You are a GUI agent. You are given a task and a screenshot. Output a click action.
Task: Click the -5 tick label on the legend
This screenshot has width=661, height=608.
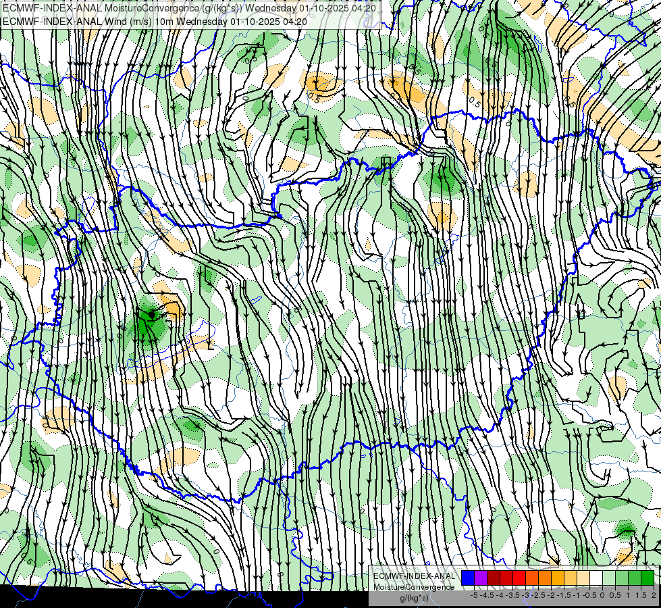pyautogui.click(x=474, y=595)
